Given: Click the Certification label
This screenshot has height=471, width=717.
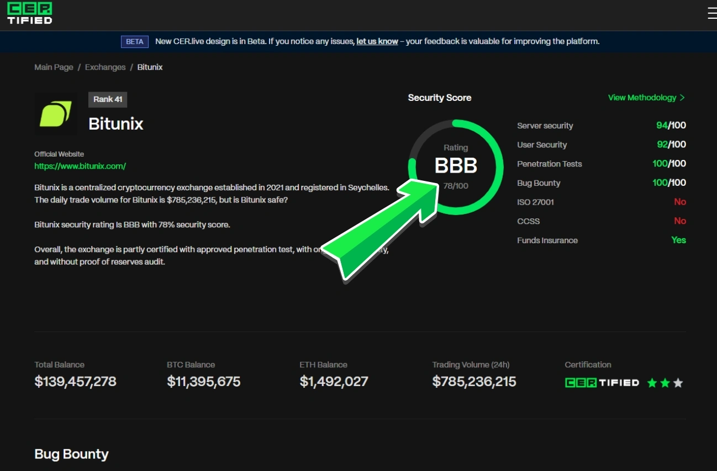Looking at the screenshot, I should coord(588,365).
